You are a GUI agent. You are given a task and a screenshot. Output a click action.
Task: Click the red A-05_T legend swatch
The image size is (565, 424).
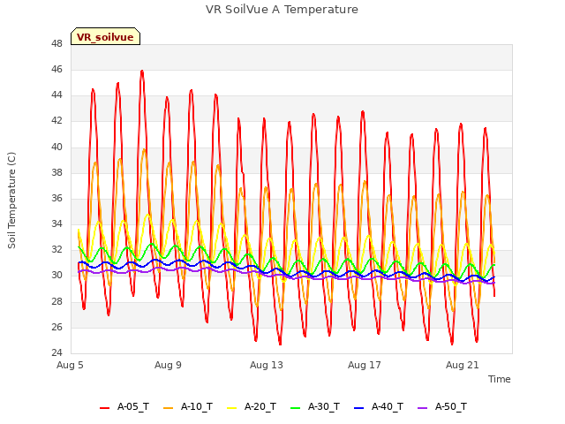click(x=104, y=408)
